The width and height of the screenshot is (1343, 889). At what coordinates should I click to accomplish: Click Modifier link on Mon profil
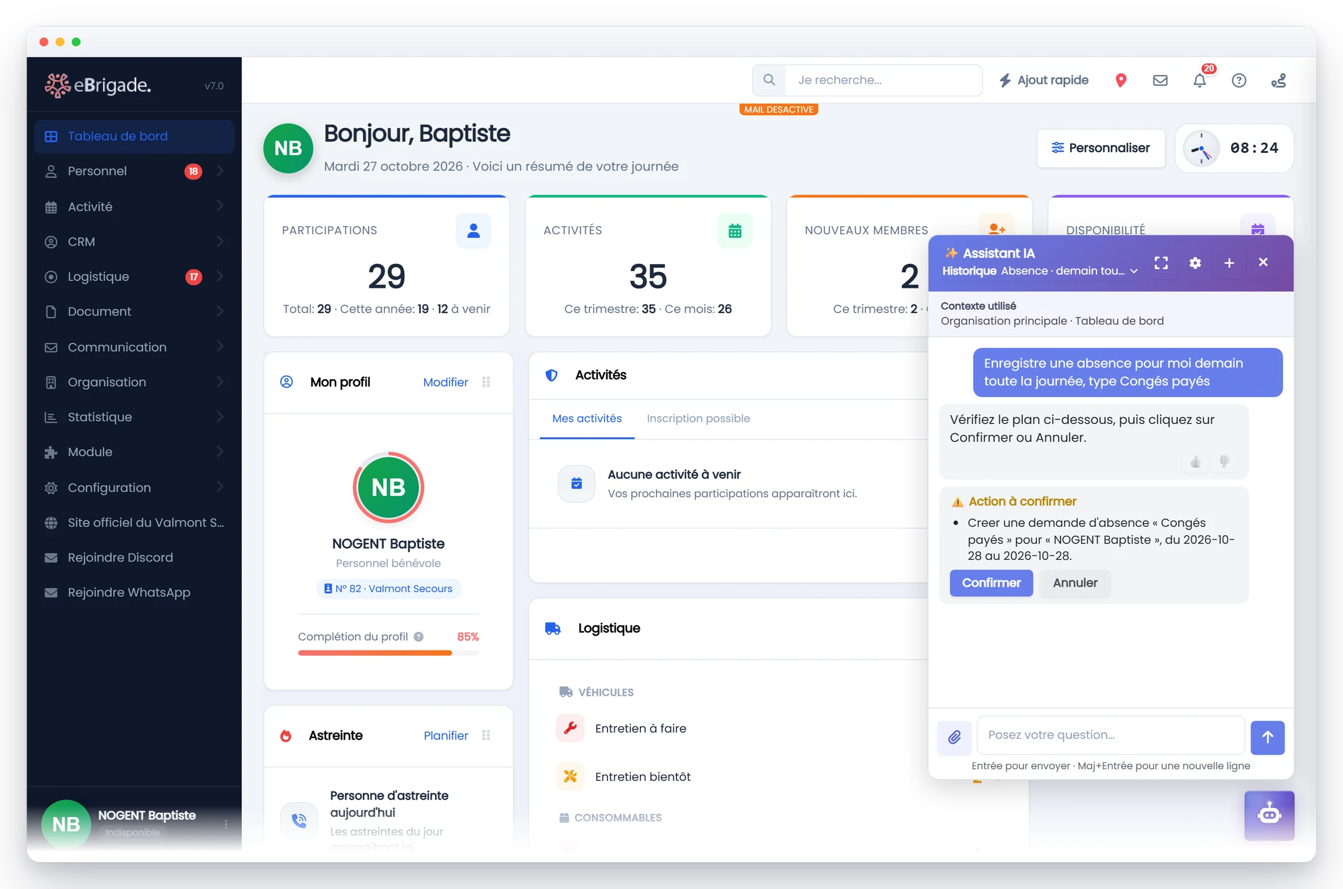point(445,382)
